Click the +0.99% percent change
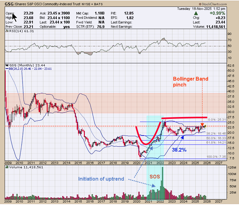This screenshot has height=205, width=239. click(x=217, y=13)
